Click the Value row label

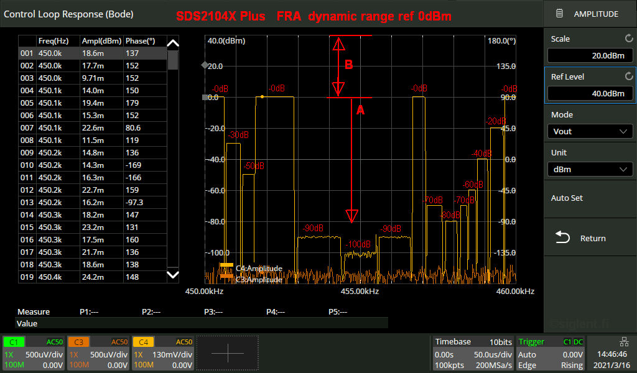click(x=27, y=323)
